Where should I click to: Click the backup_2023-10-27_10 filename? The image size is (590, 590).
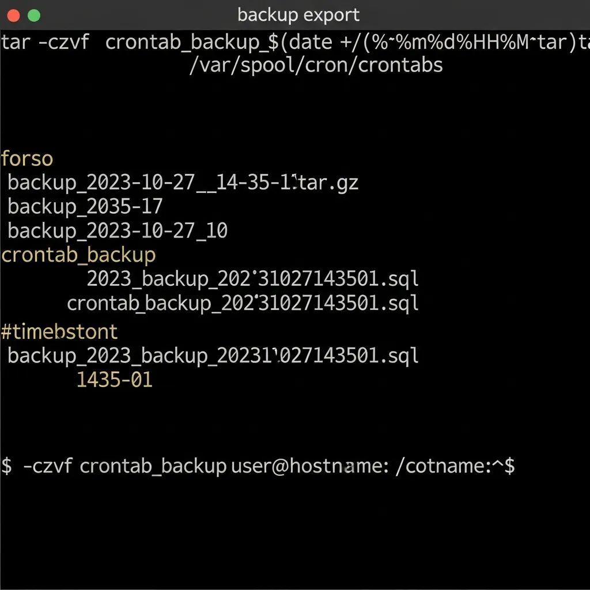click(x=118, y=230)
